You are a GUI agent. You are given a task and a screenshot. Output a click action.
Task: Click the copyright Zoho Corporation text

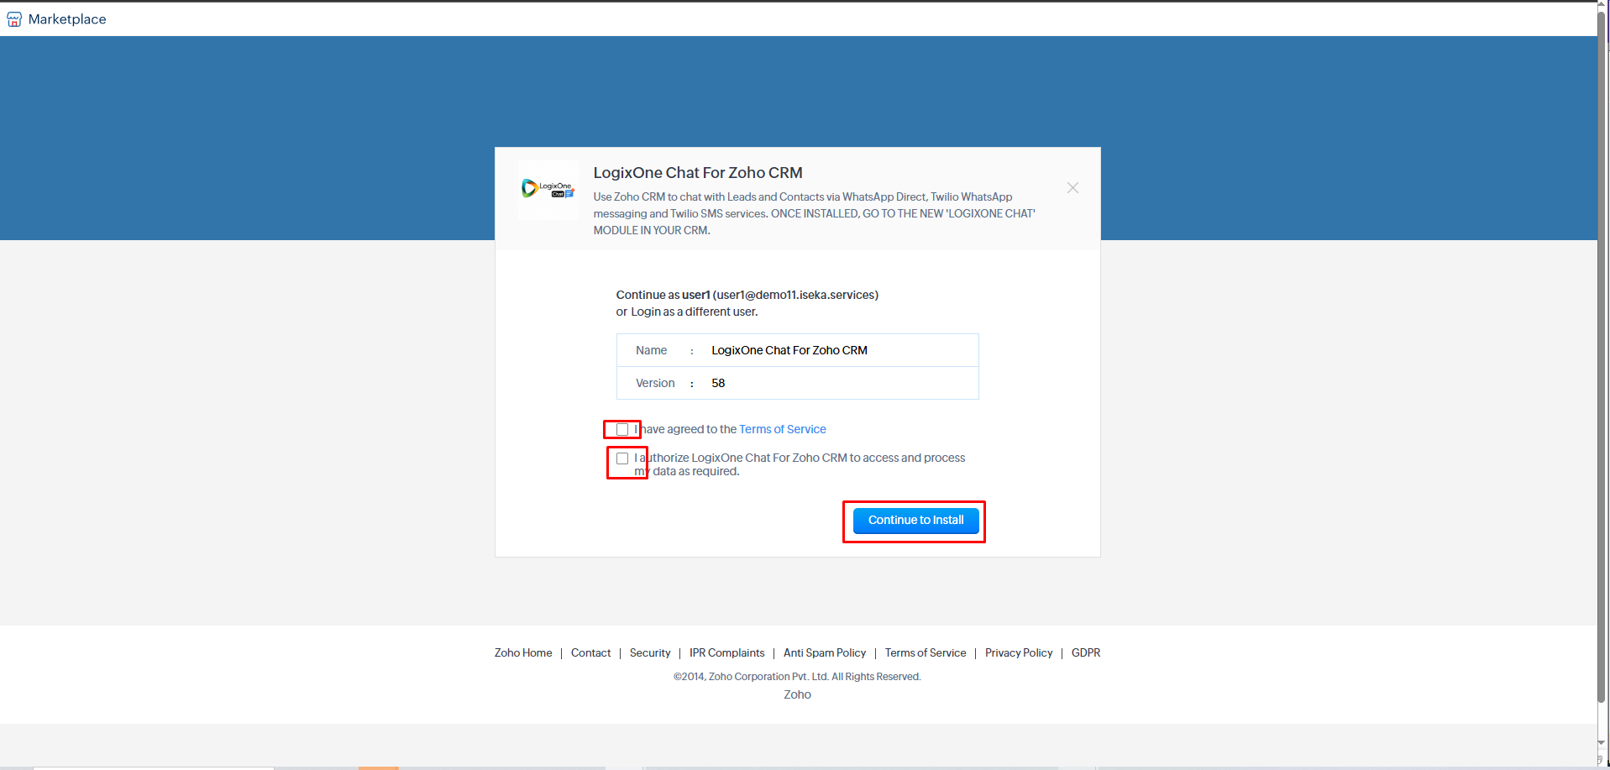797,677
